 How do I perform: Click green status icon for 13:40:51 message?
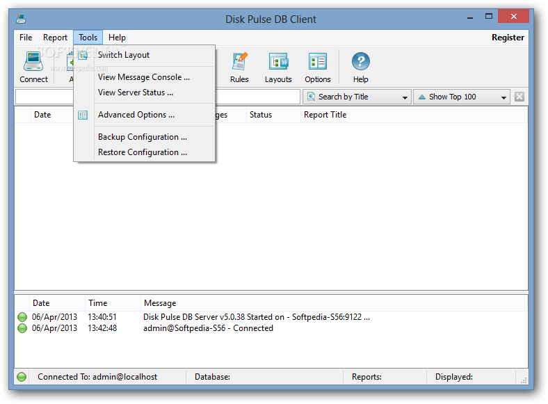click(22, 317)
